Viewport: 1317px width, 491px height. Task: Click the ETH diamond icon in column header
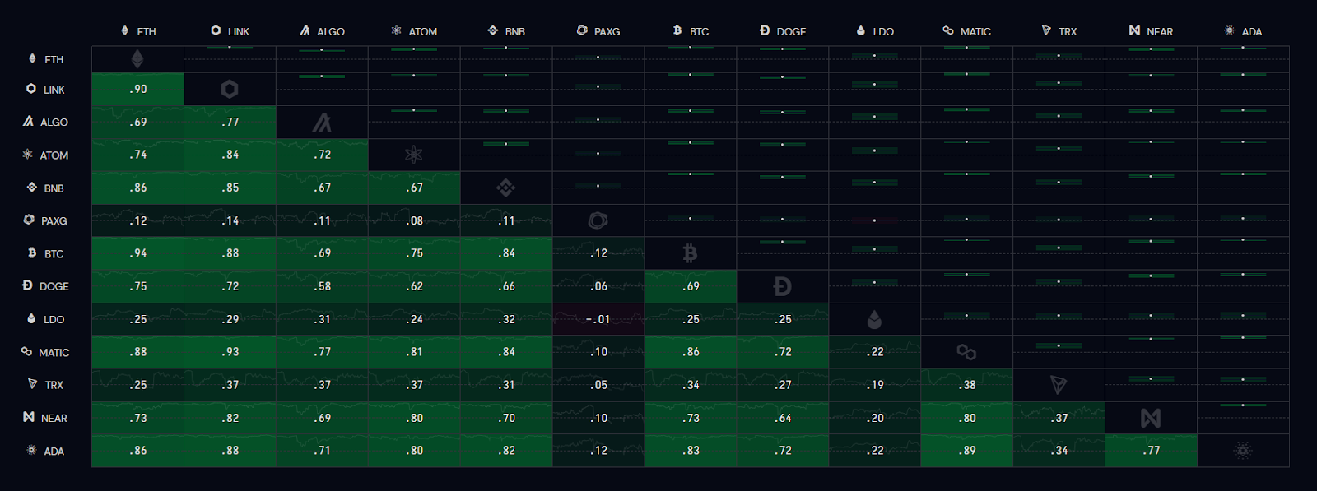(x=125, y=30)
